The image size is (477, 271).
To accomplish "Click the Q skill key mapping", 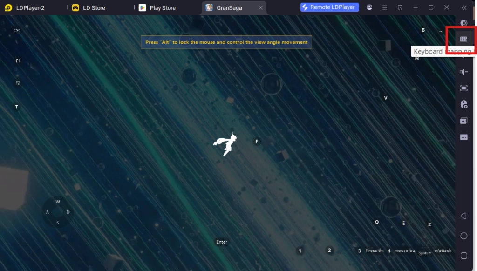I will pos(377,222).
